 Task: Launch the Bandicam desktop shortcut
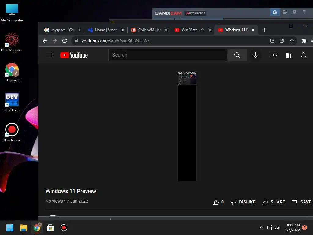(12, 132)
